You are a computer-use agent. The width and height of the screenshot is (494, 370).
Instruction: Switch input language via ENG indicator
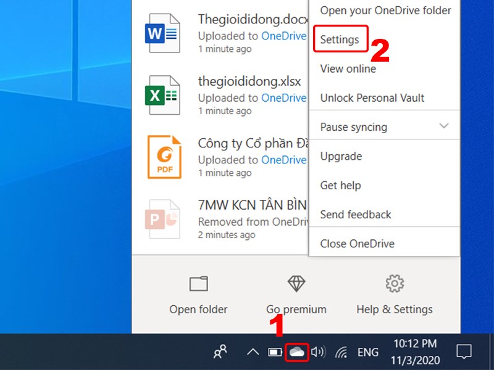tap(368, 352)
